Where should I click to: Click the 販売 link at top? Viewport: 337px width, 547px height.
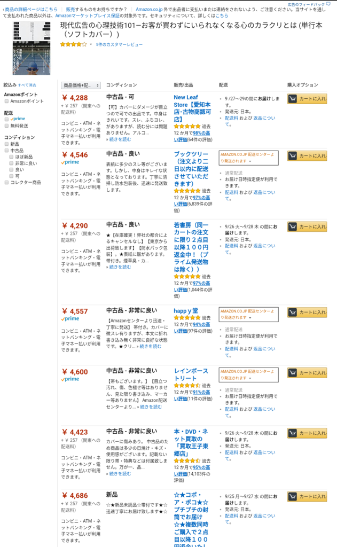tap(70, 10)
